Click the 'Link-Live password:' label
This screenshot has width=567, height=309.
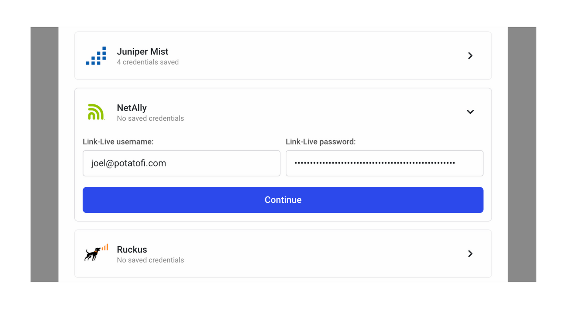(321, 142)
